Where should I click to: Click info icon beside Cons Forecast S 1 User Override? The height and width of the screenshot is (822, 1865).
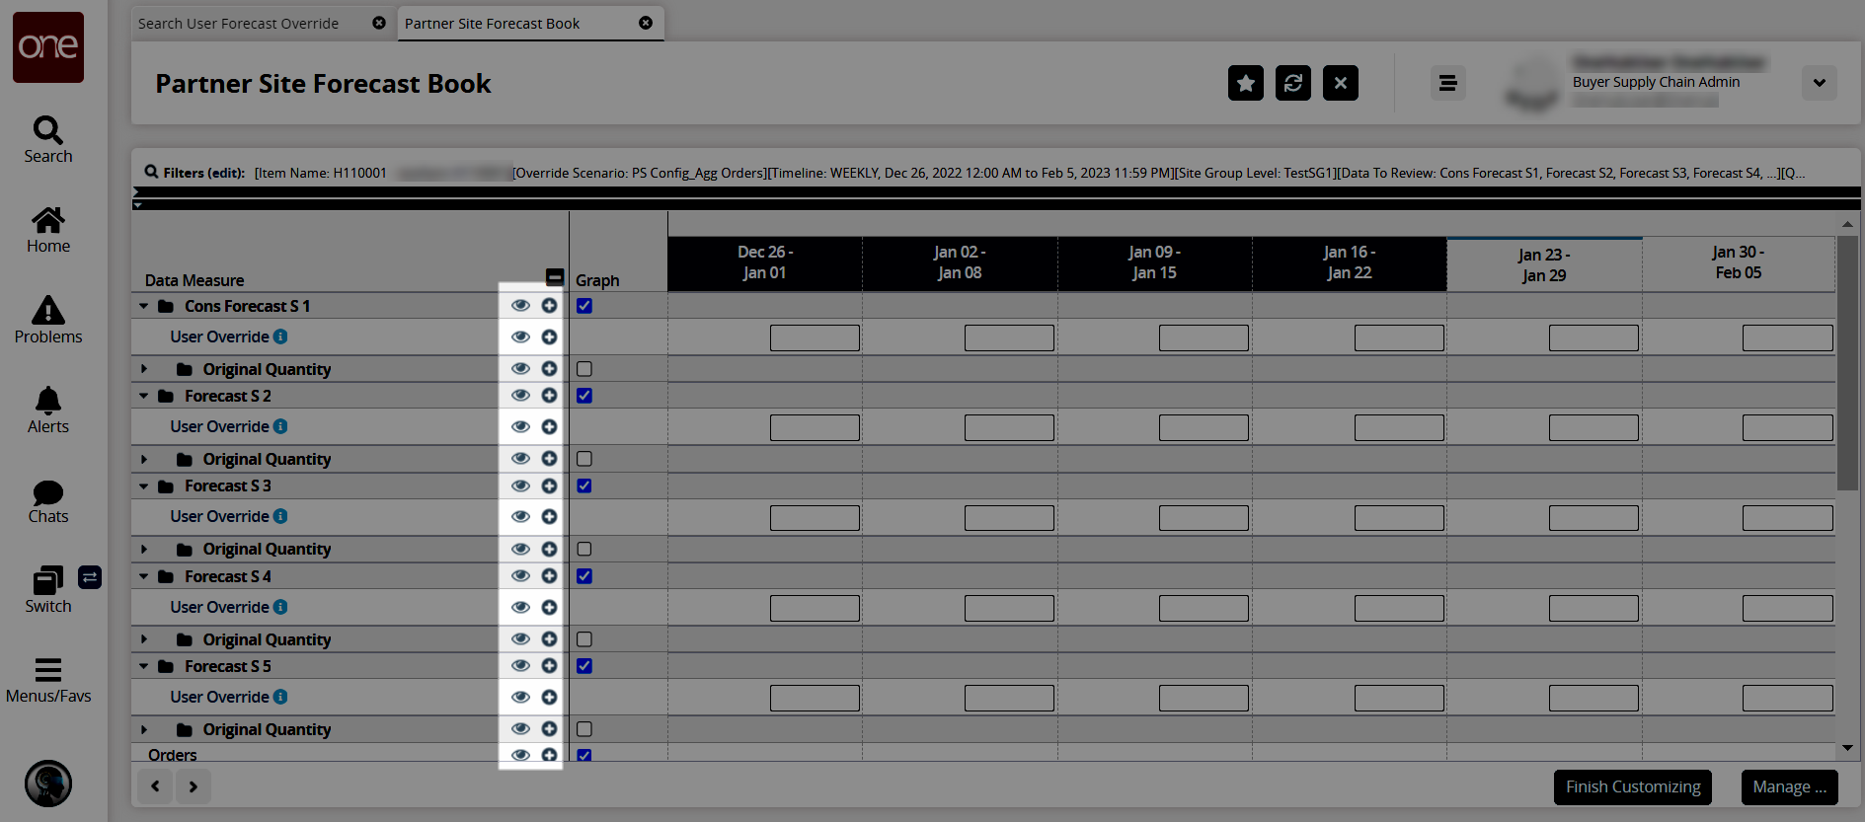click(x=280, y=336)
